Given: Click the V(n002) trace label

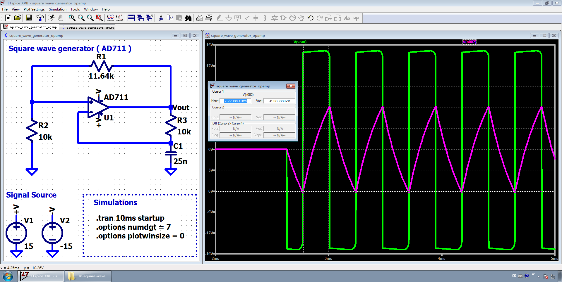Looking at the screenshot, I should point(469,42).
